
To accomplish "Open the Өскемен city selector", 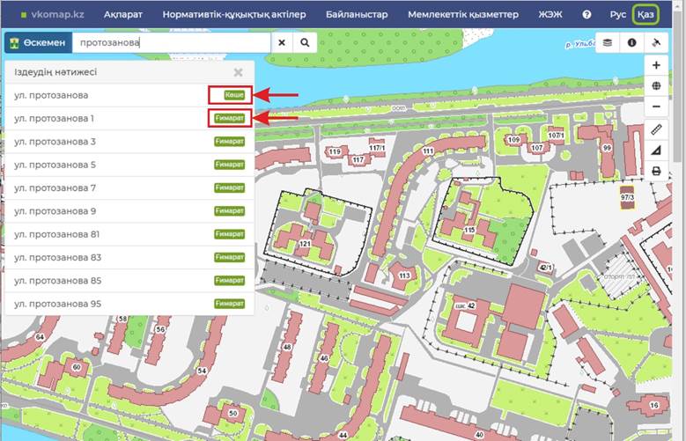I will tap(37, 42).
